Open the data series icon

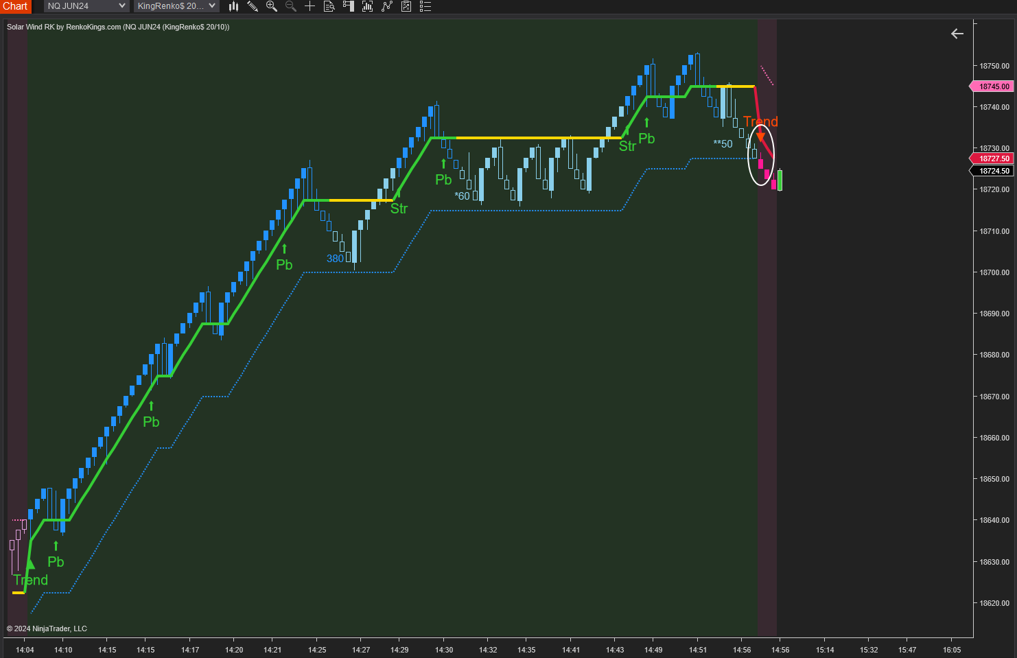coord(368,6)
